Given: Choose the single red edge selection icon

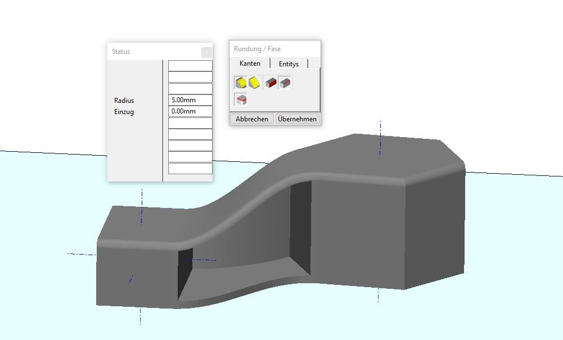Looking at the screenshot, I should tap(285, 83).
